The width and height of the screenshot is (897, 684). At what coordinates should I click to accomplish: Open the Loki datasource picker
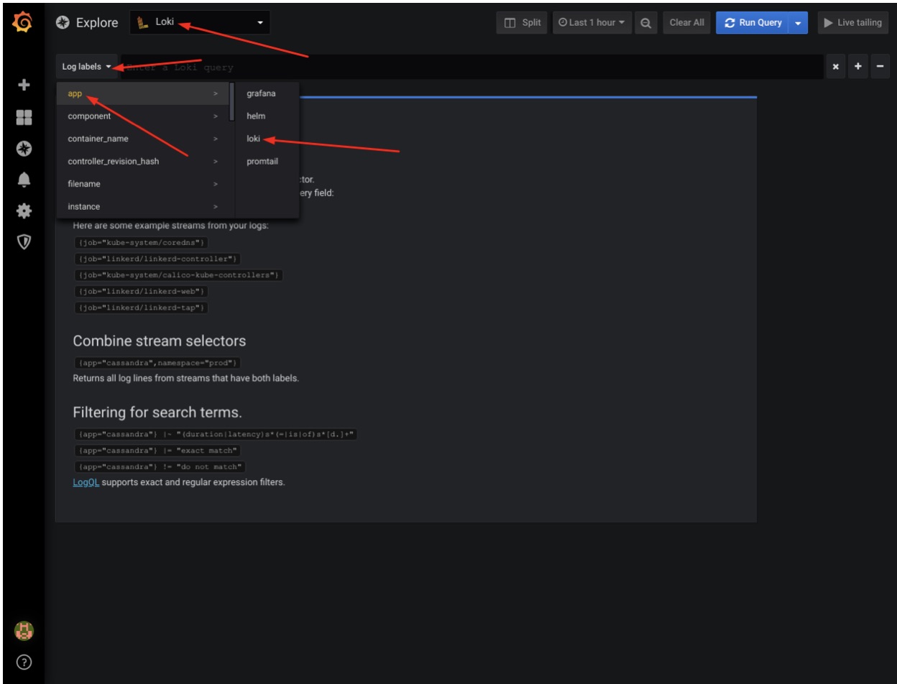pos(200,22)
